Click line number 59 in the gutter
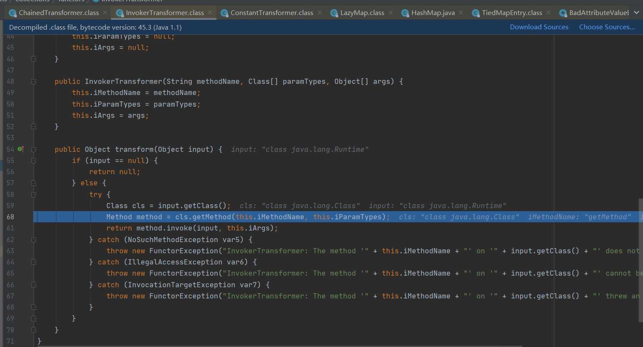This screenshot has height=347, width=643. point(10,206)
